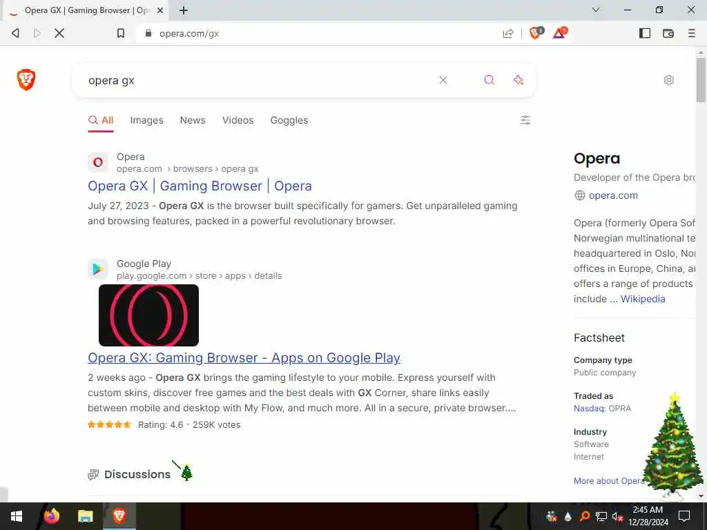Image resolution: width=707 pixels, height=530 pixels.
Task: Switch to the Videos tab
Action: pos(238,120)
